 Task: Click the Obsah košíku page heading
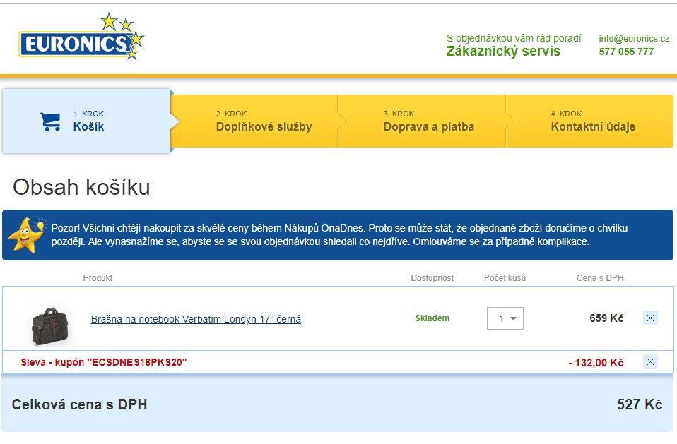[x=81, y=188]
